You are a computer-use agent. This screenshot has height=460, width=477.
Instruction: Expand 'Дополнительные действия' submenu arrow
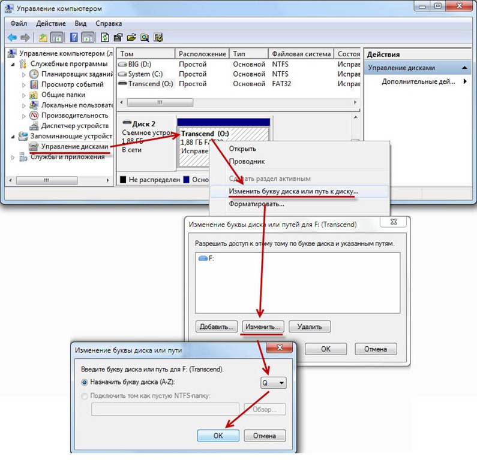point(464,81)
